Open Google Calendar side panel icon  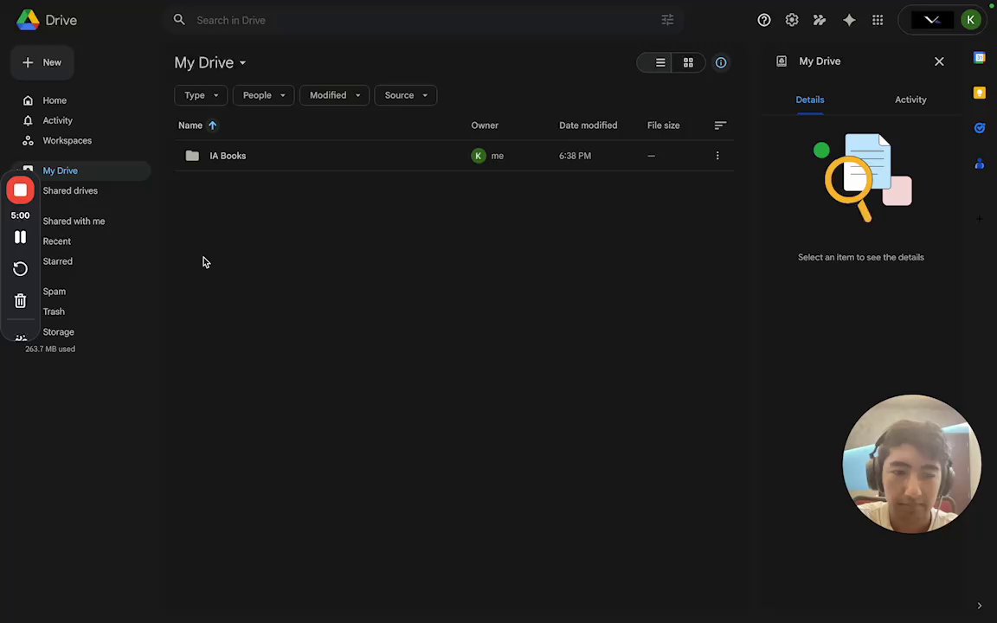(980, 58)
